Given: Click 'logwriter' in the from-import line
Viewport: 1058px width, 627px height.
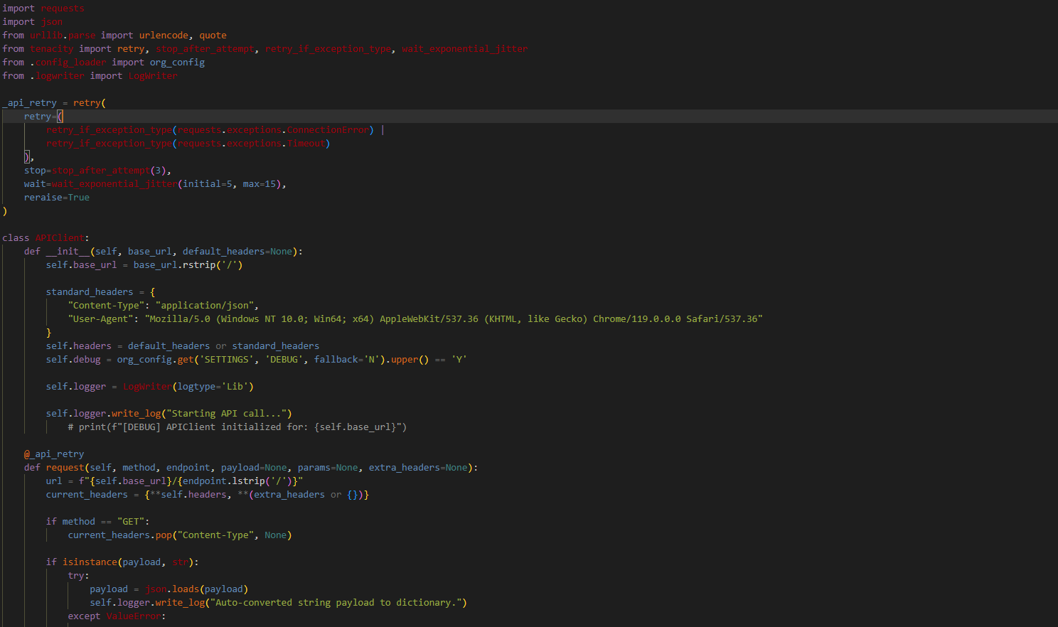Looking at the screenshot, I should (x=60, y=76).
